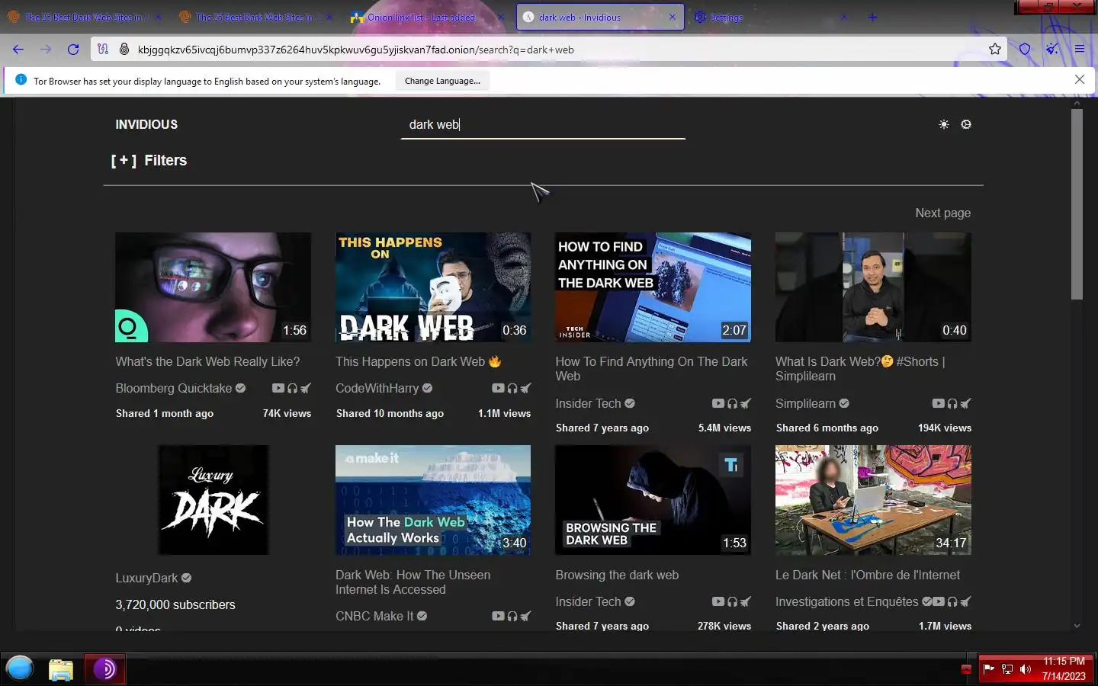Open a new browser tab
Viewport: 1098px width, 686px height.
(x=872, y=17)
